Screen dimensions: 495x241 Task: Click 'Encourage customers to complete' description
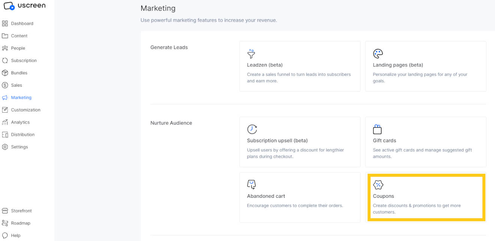pos(295,206)
